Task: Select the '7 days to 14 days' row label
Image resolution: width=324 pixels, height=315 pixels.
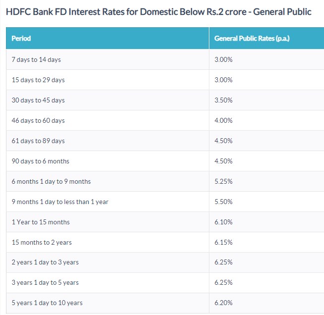Action: tap(36, 59)
